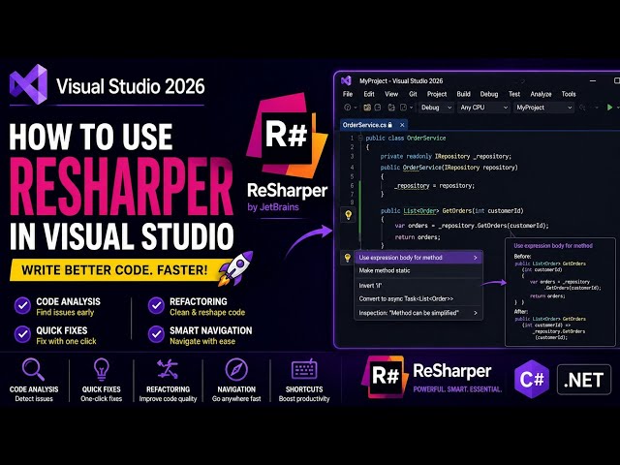Viewport: 620px width, 465px height.
Task: Open the Tools menu
Action: point(569,94)
